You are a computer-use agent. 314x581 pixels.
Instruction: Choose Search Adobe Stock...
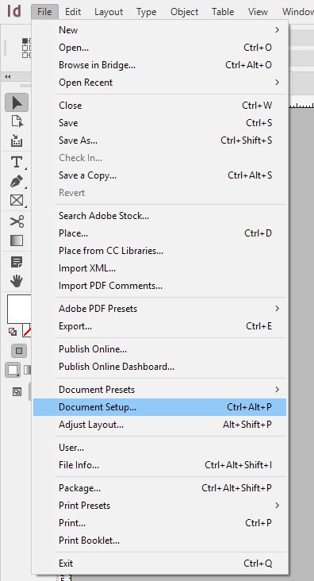coord(159,216)
